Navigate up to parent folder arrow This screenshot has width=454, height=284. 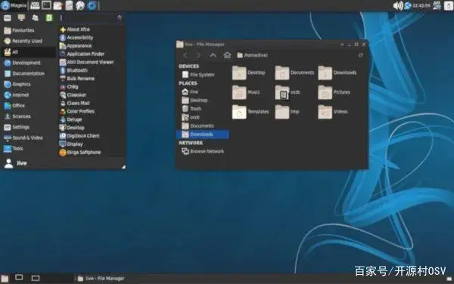point(213,55)
